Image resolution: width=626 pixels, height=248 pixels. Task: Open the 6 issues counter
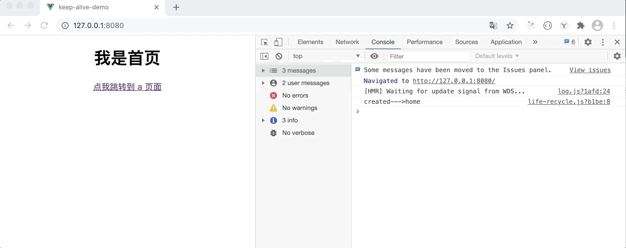(570, 42)
